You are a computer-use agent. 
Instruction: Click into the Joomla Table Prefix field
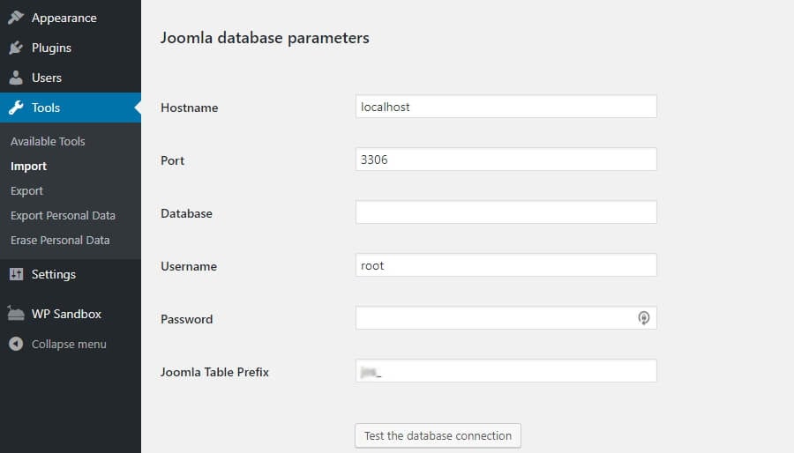(x=506, y=371)
